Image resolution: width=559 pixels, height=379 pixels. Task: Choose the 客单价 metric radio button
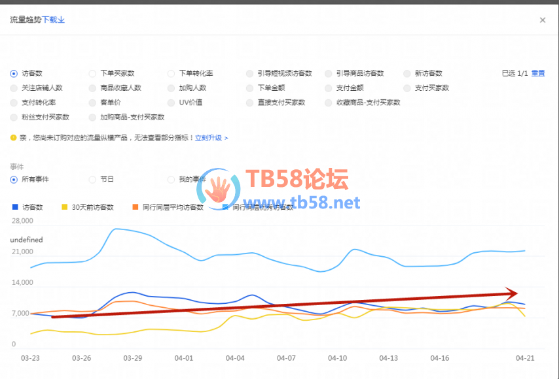click(93, 103)
